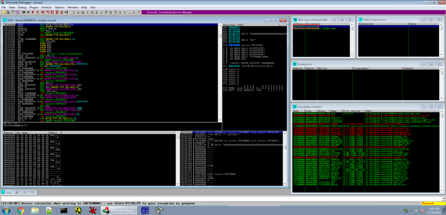Click the black go-to-address arrow icon
446x215 pixels.
pyautogui.click(x=66, y=13)
